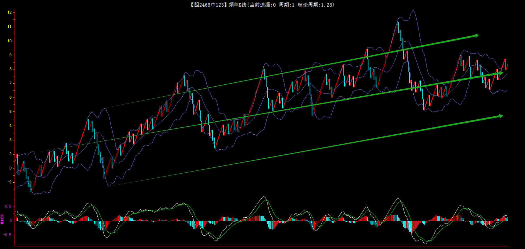
Task: Click the 10 label on the price axis
Action: coord(10,41)
